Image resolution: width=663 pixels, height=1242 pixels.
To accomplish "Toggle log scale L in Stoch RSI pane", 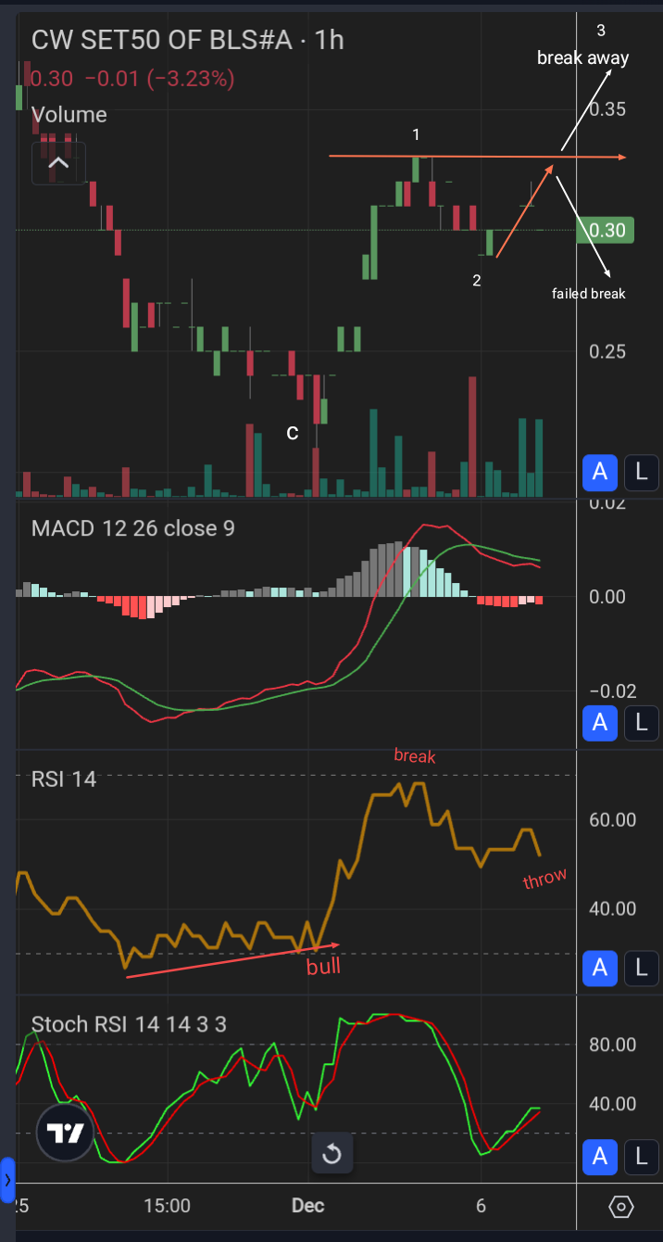I will [x=641, y=1156].
